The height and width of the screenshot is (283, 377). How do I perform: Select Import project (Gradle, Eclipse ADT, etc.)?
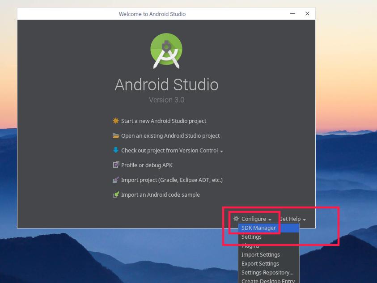[172, 180]
